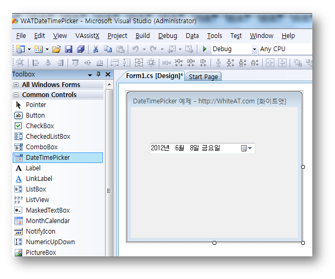The image size is (335, 279).
Task: Open the Redo history dropdown arrow
Action: (162, 50)
